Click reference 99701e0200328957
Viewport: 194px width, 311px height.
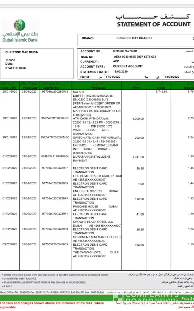click(x=55, y=168)
